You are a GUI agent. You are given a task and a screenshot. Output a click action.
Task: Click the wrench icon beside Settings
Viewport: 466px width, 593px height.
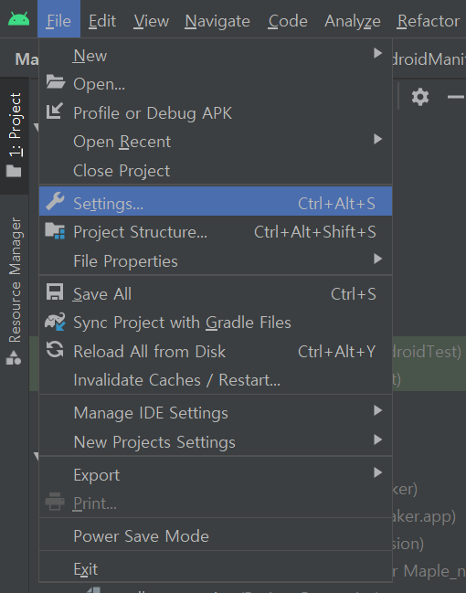pos(55,201)
